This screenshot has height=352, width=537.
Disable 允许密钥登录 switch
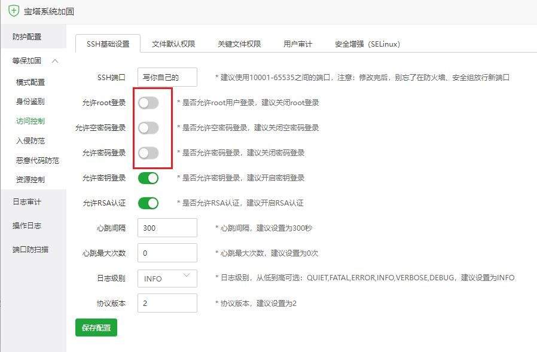coord(148,178)
